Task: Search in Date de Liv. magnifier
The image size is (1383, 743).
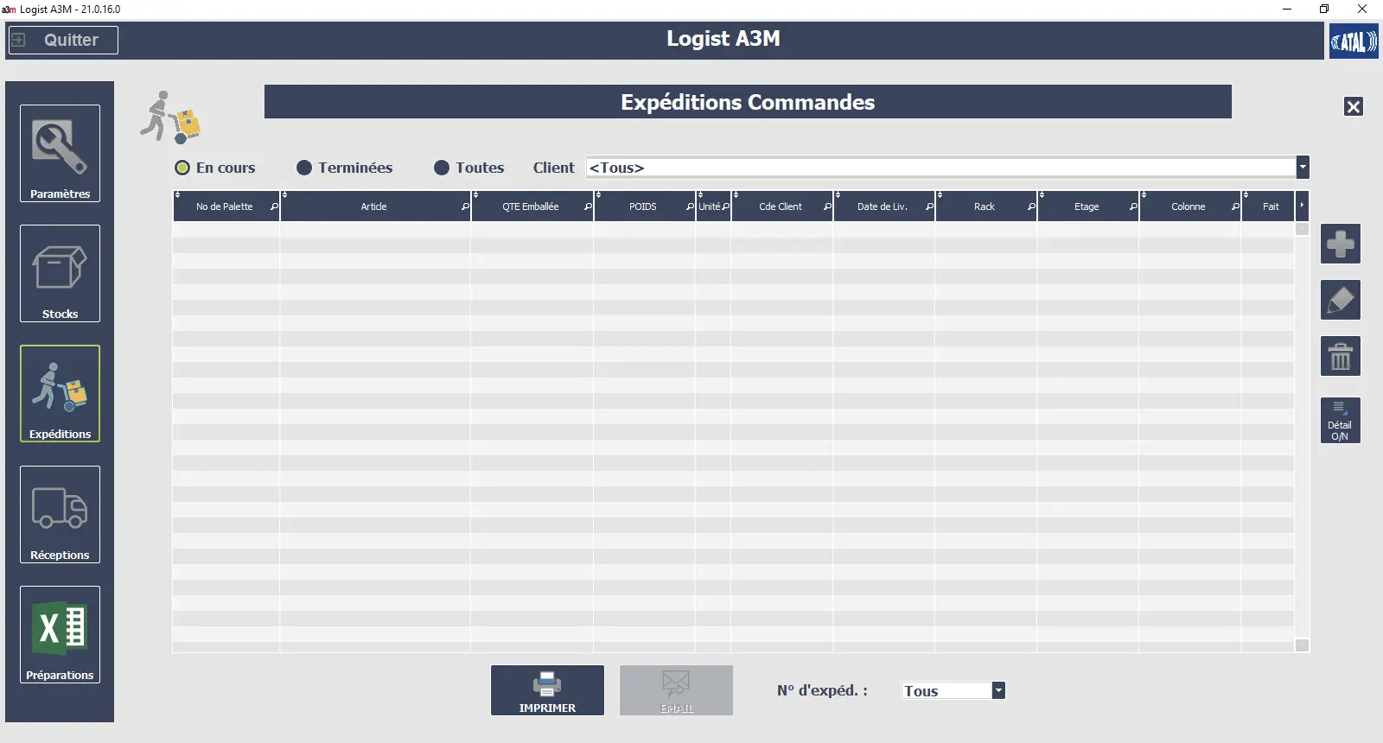Action: [929, 207]
